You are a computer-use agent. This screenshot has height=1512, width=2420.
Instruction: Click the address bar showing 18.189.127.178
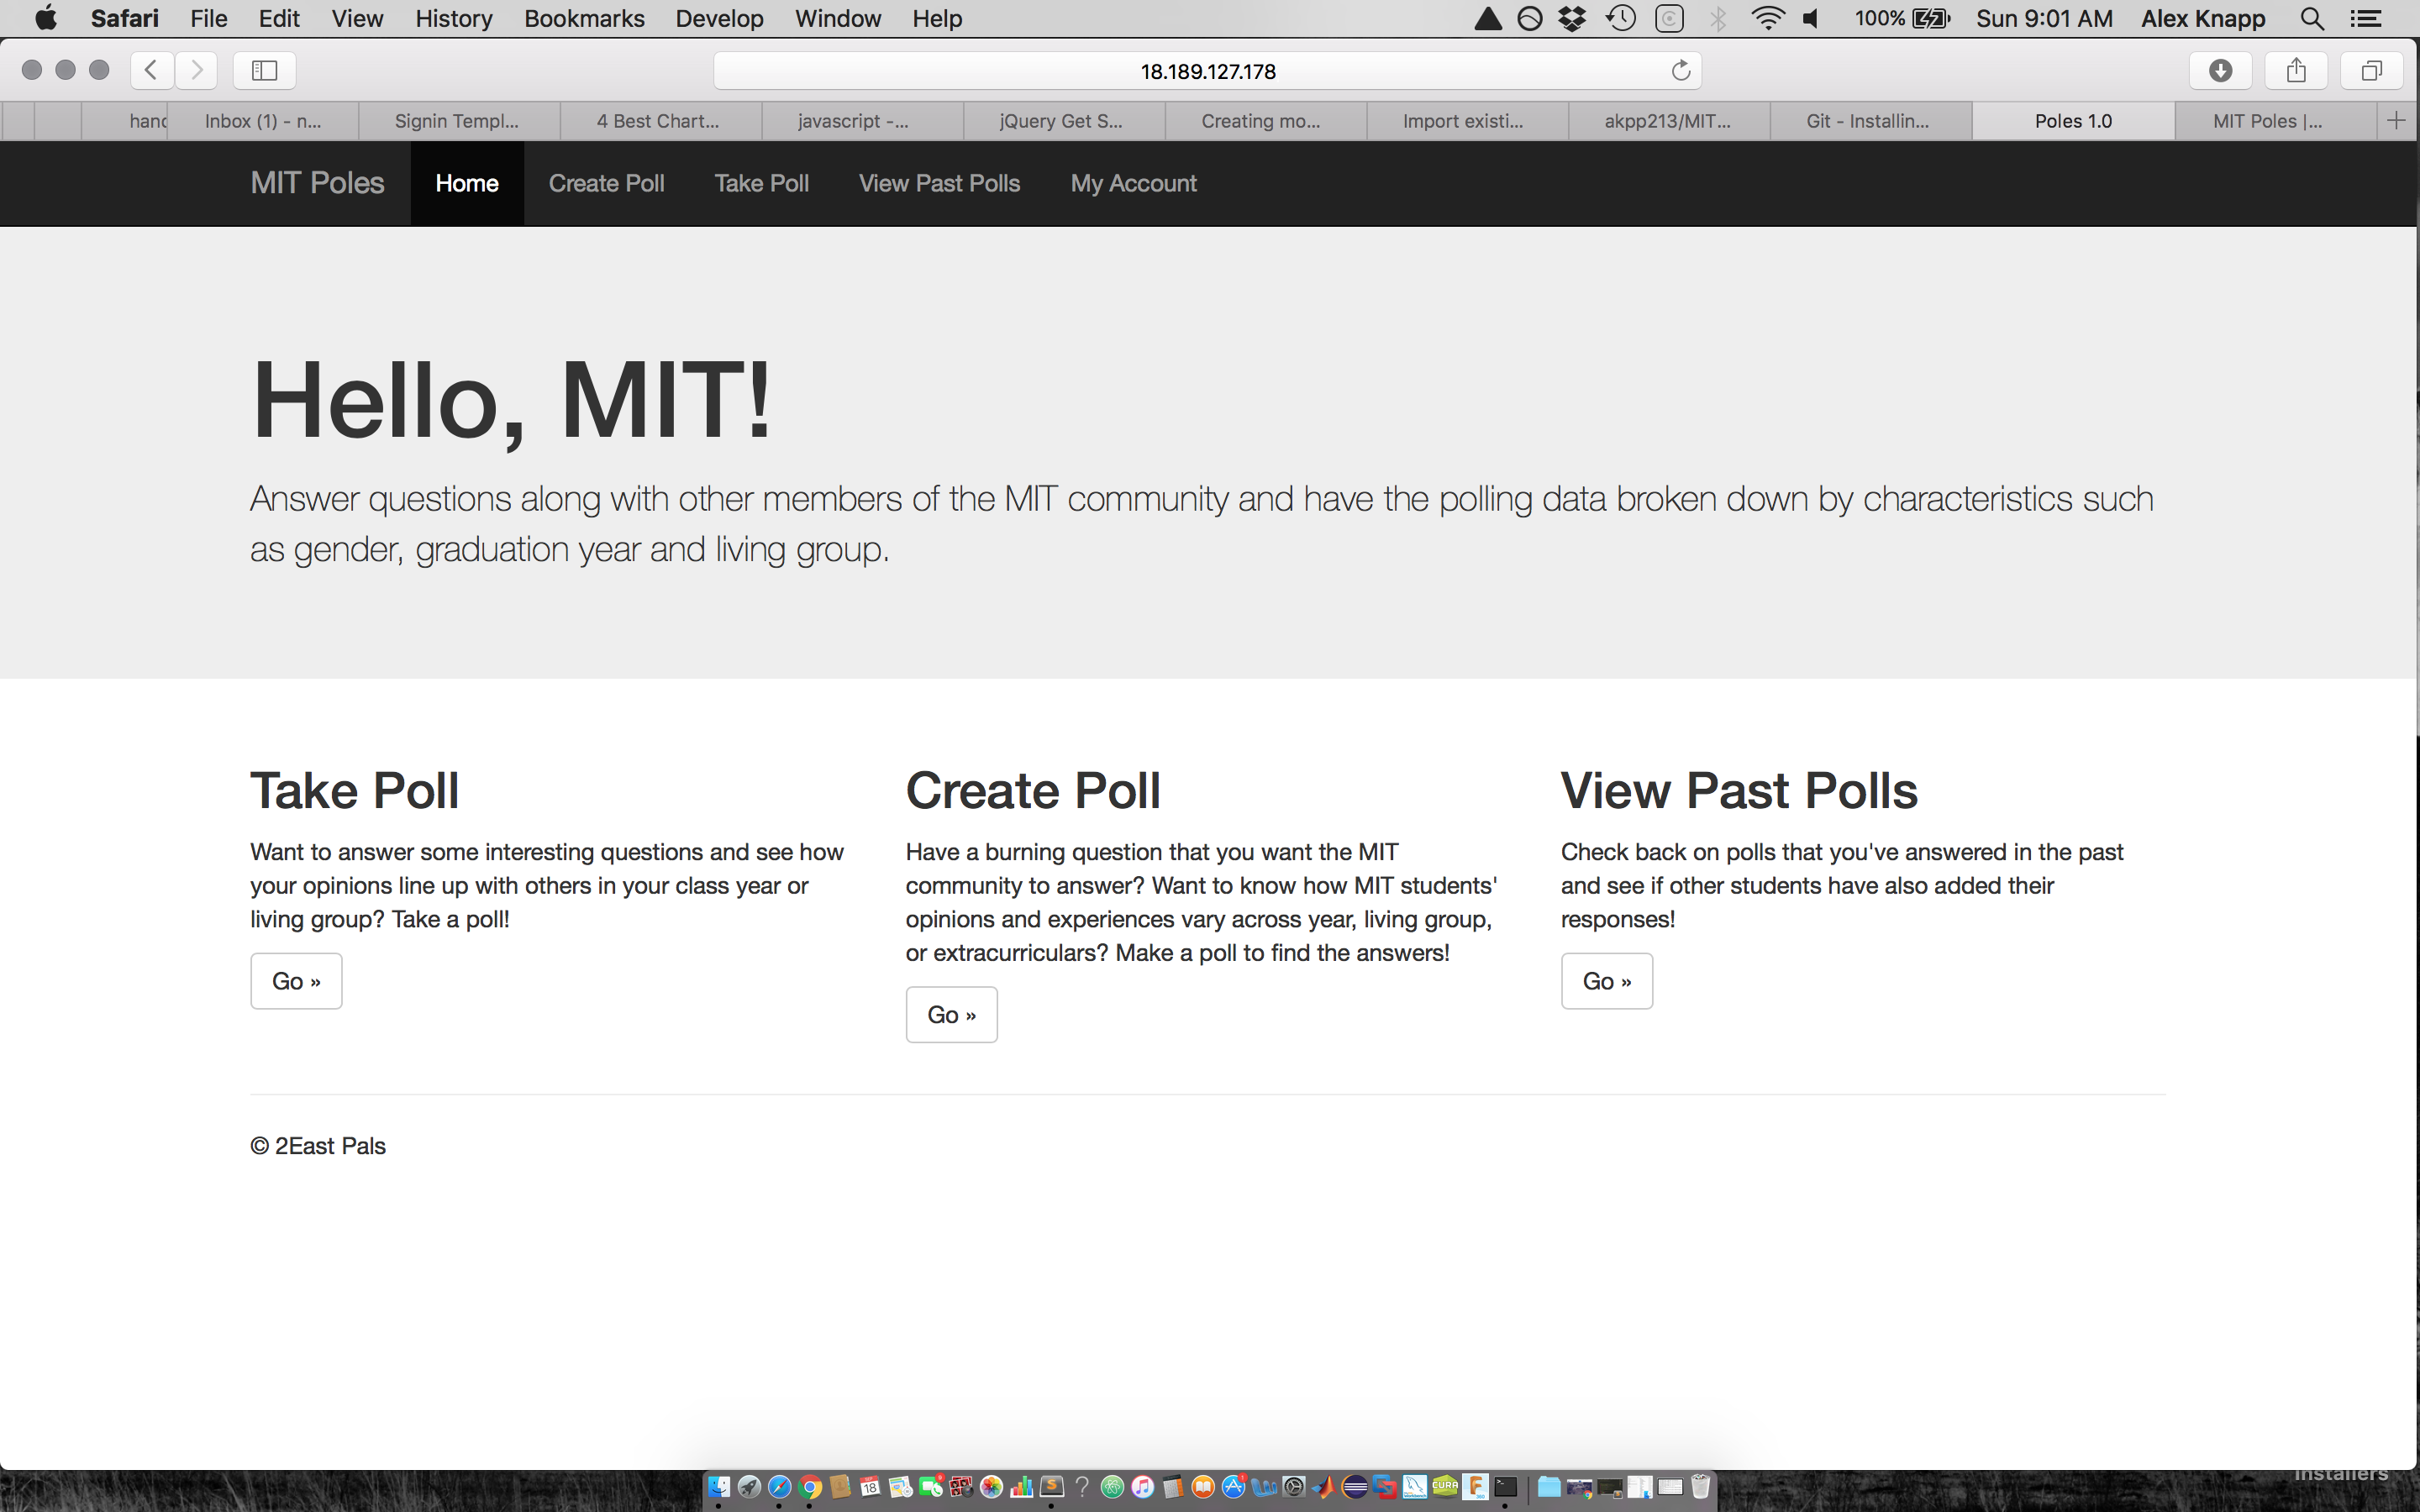pos(1207,71)
